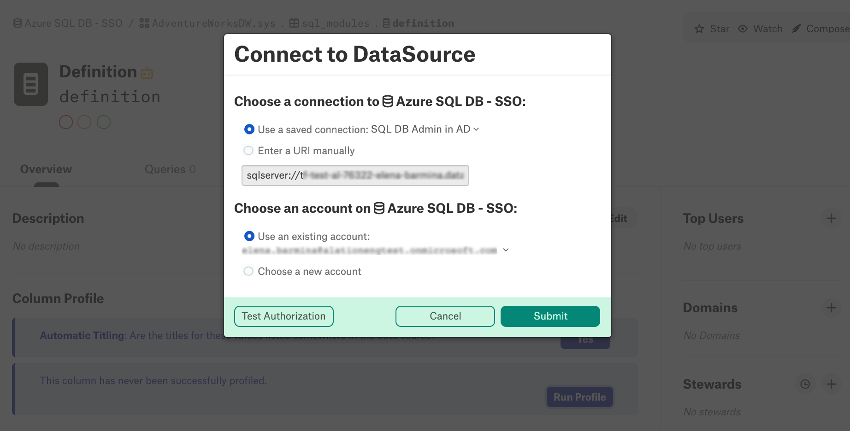
Task: Submit the data source connection
Action: pyautogui.click(x=550, y=316)
